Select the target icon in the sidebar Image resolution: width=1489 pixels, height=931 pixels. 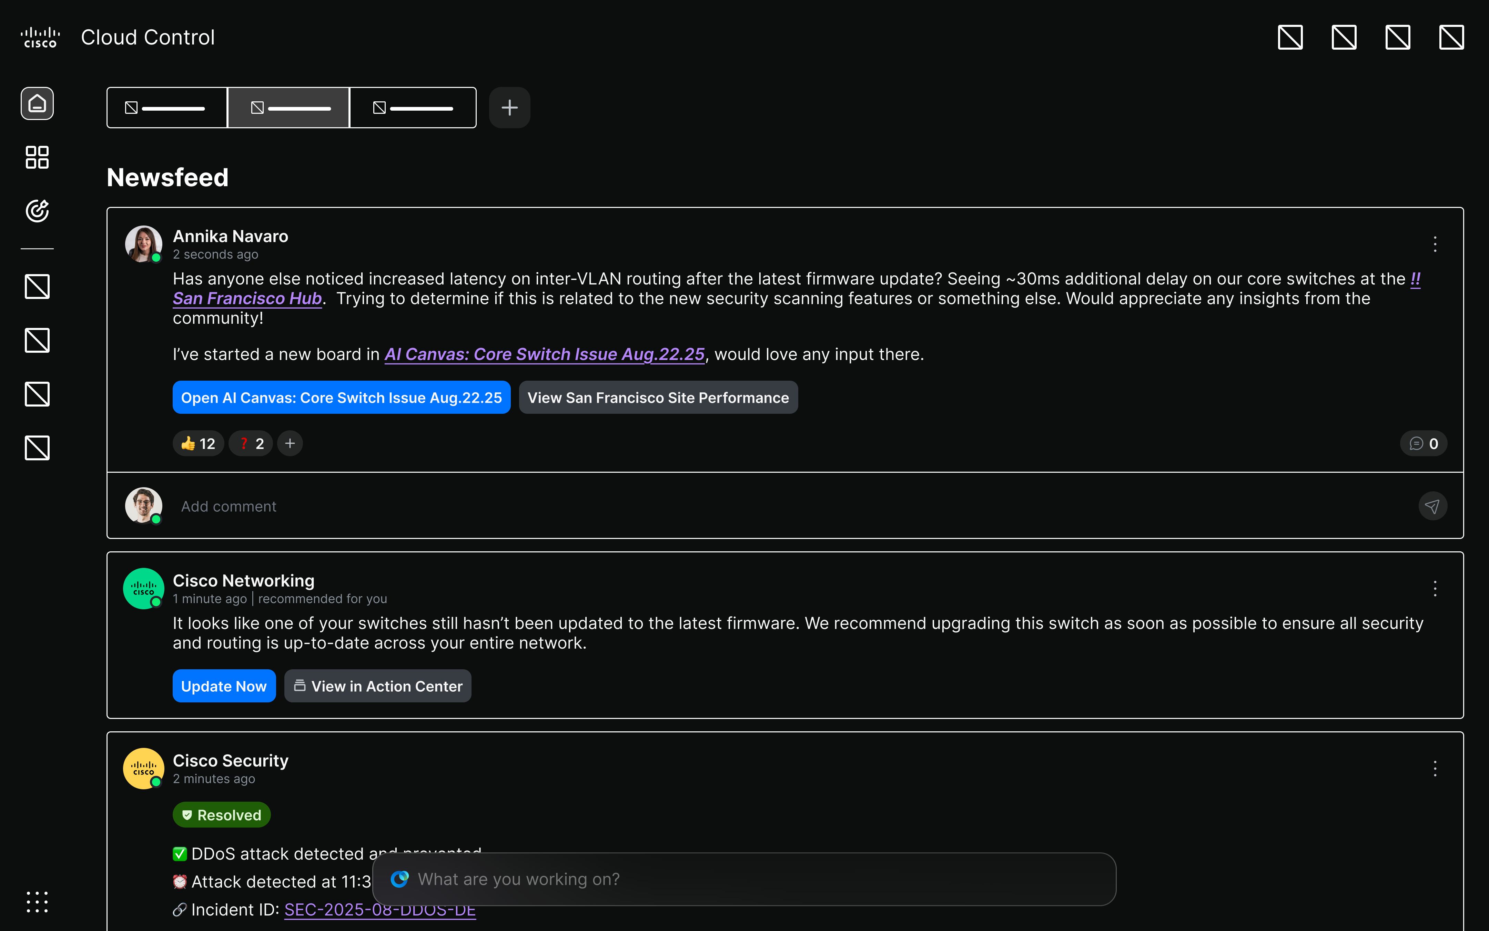coord(37,211)
